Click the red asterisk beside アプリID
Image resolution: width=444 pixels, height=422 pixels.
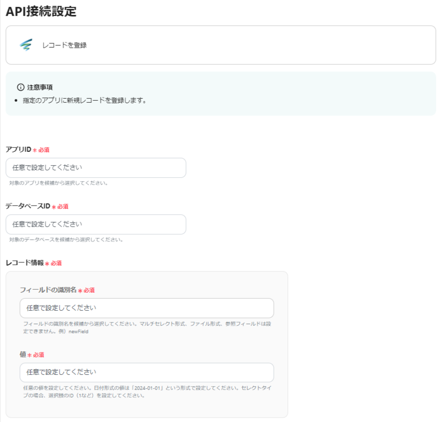[x=35, y=150]
